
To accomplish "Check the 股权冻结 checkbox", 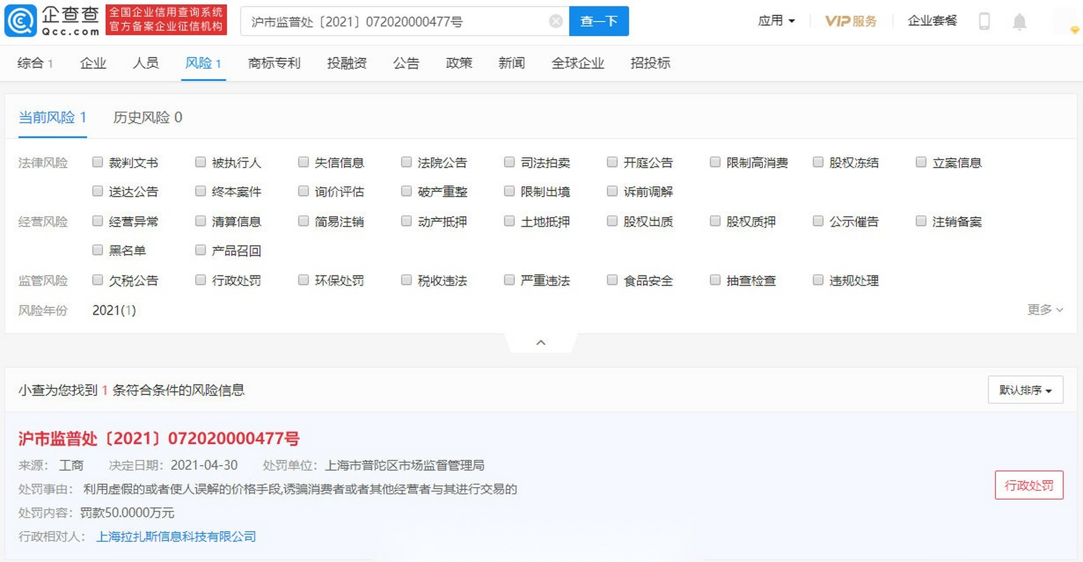I will (x=818, y=162).
